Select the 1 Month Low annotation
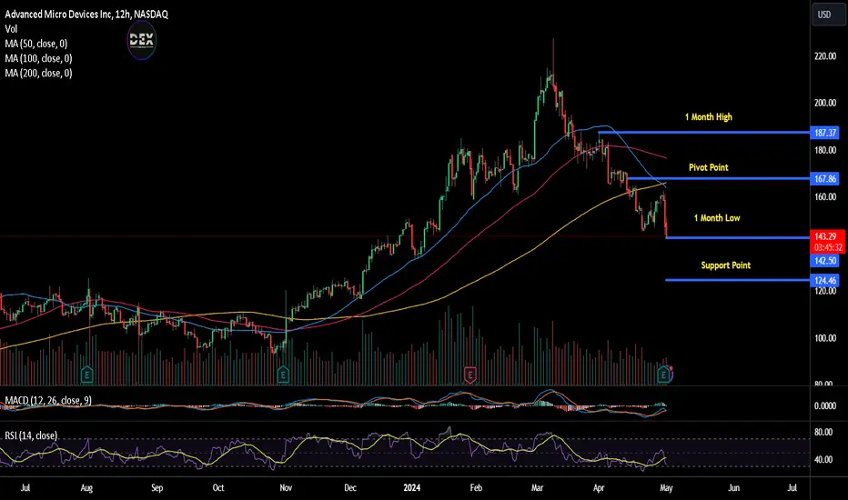Viewport: 848px width, 500px height. 717,218
